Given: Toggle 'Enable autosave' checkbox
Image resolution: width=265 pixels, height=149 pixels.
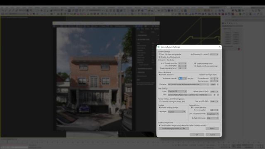Looking at the screenshot, I should point(160,74).
